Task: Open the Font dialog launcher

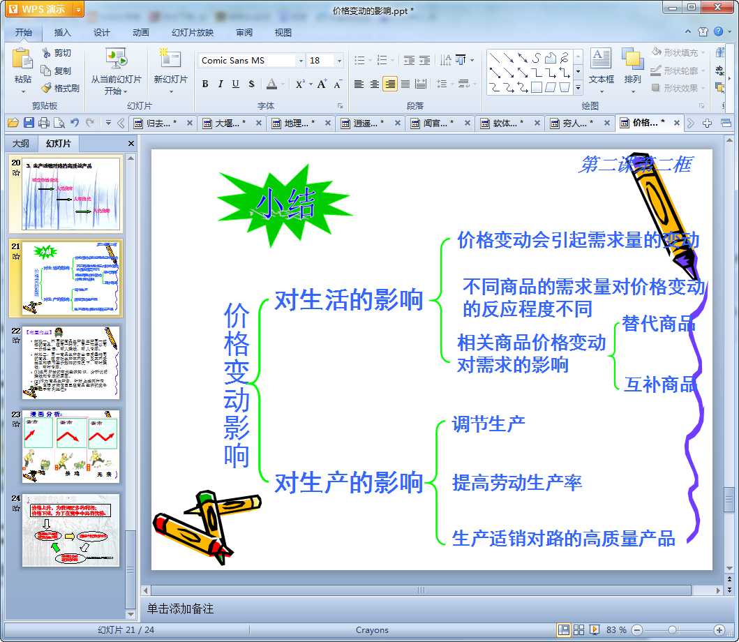Action: (340, 106)
